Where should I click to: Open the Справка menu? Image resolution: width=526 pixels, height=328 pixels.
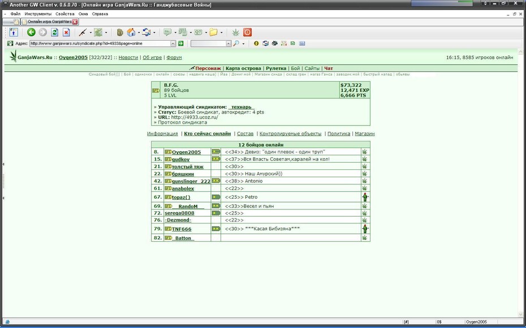pos(100,14)
